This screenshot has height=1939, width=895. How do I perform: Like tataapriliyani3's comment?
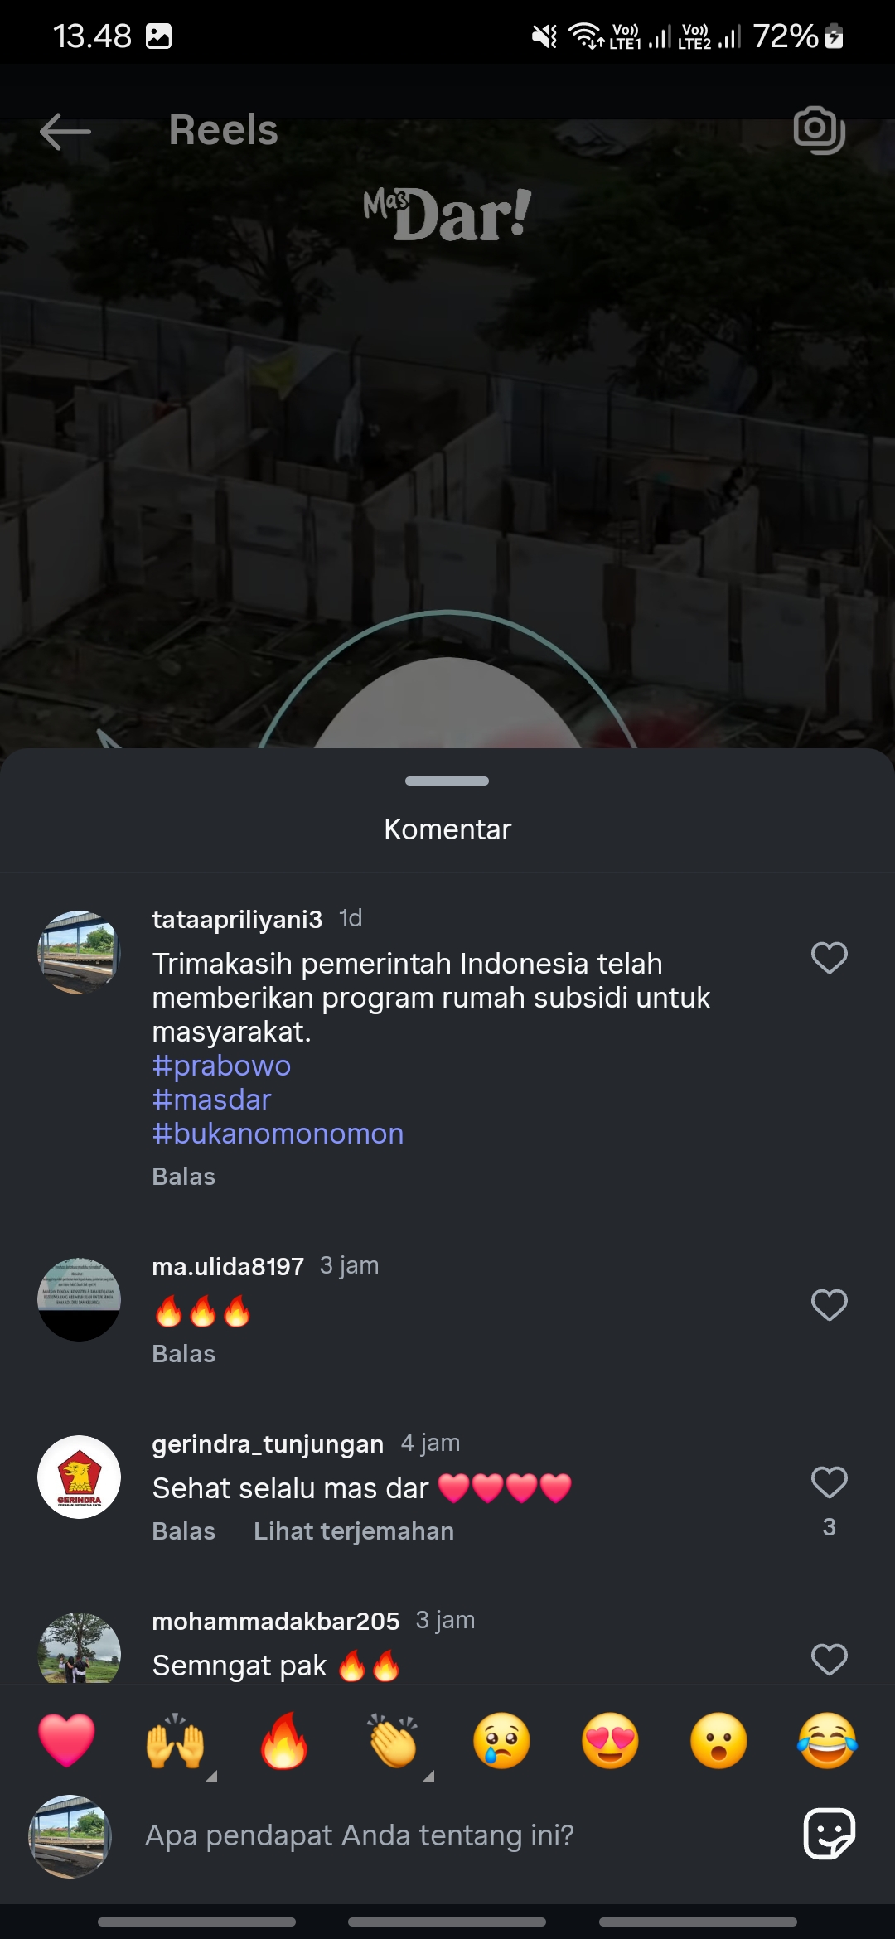pyautogui.click(x=829, y=958)
